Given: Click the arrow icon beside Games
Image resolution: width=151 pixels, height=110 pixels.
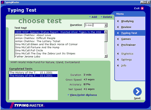Looking at the screenshot, I should pos(118,39).
